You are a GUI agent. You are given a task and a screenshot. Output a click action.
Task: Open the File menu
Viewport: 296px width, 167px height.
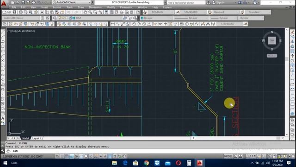coord(14,7)
